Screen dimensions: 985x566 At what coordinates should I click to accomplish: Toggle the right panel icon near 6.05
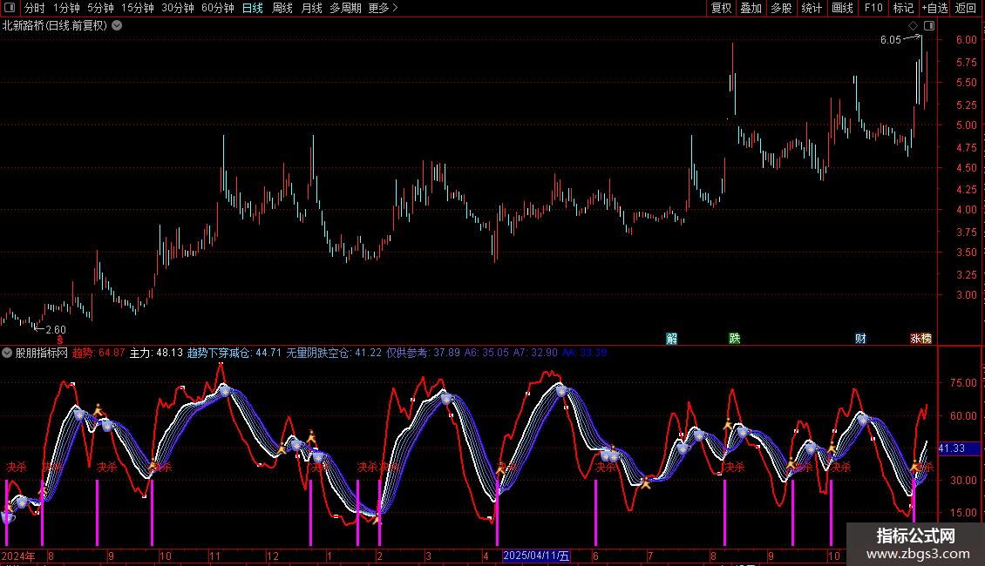[x=929, y=26]
